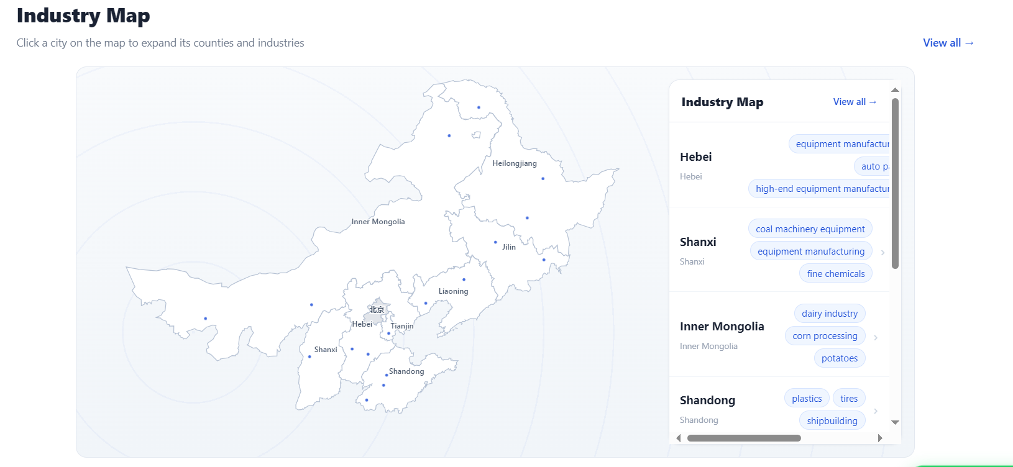Click the scroll-left arrow under the industry list
The height and width of the screenshot is (467, 1013).
[x=678, y=438]
